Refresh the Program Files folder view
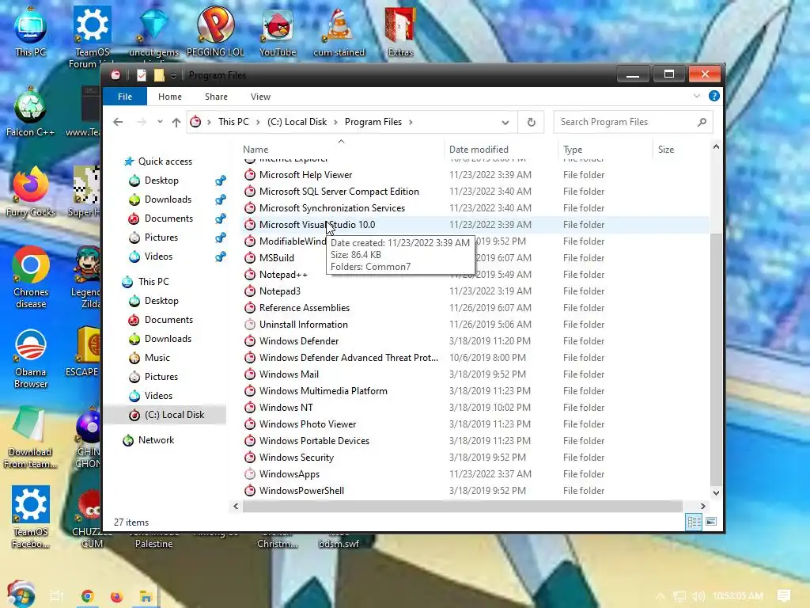The height and width of the screenshot is (608, 810). pyautogui.click(x=531, y=122)
